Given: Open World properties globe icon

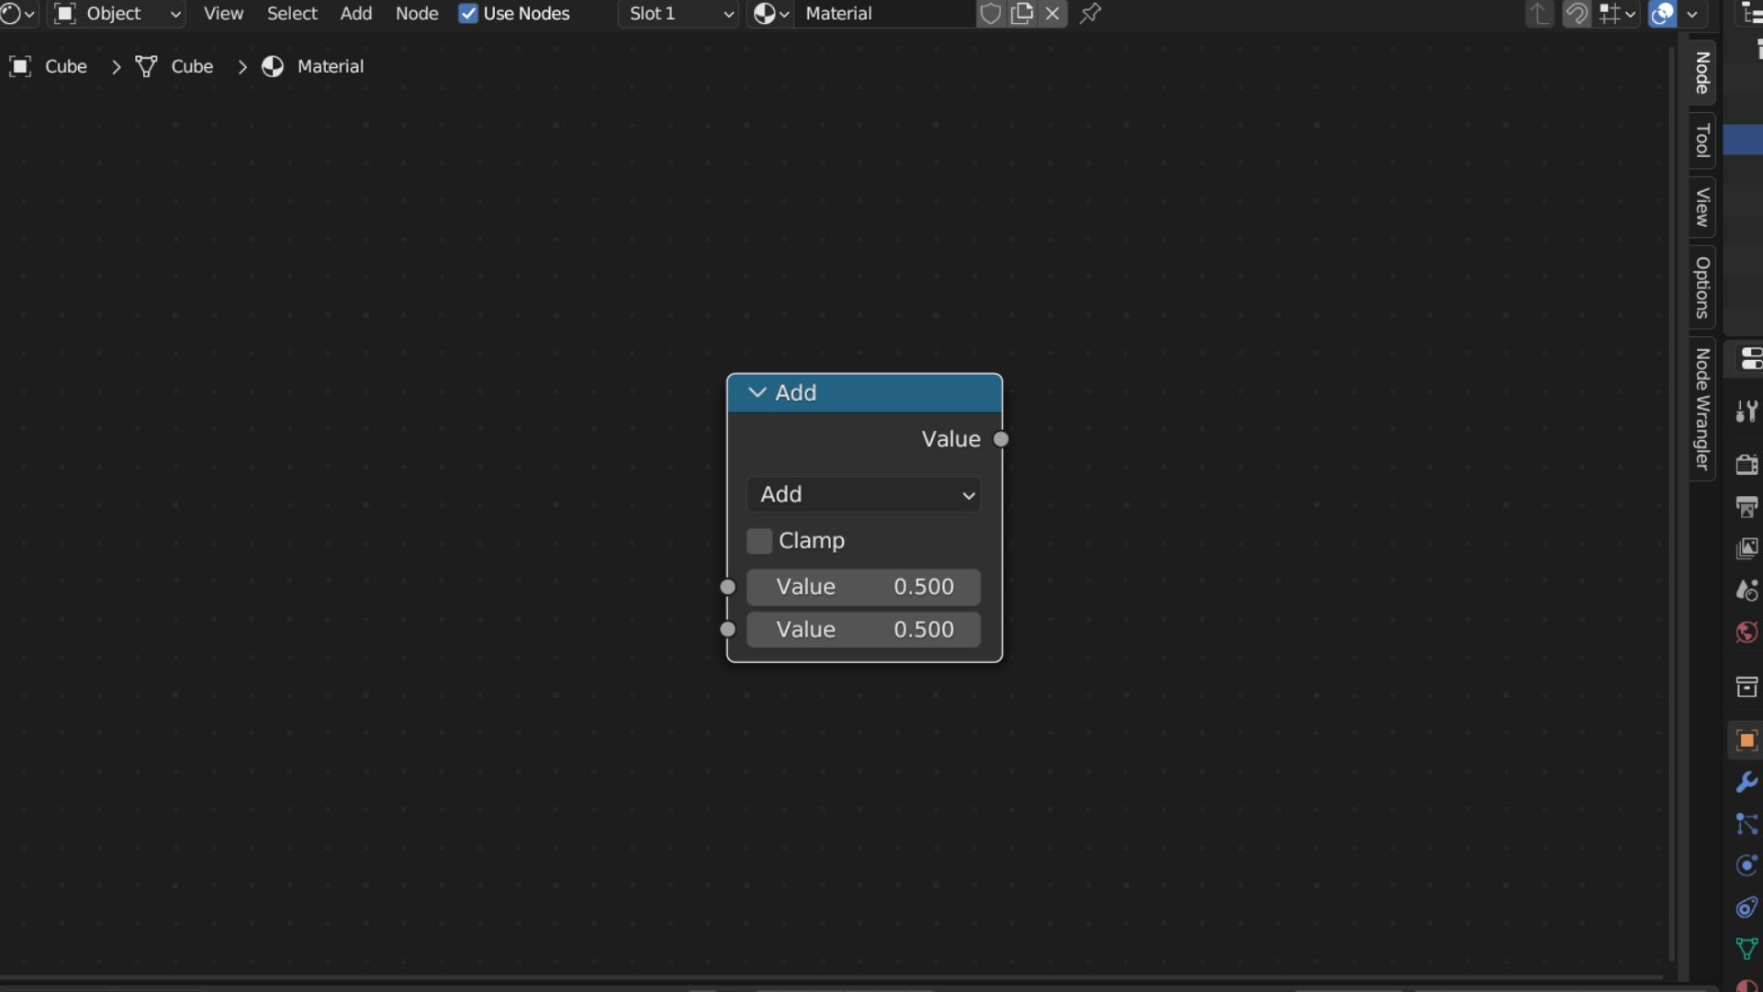Looking at the screenshot, I should point(1746,632).
